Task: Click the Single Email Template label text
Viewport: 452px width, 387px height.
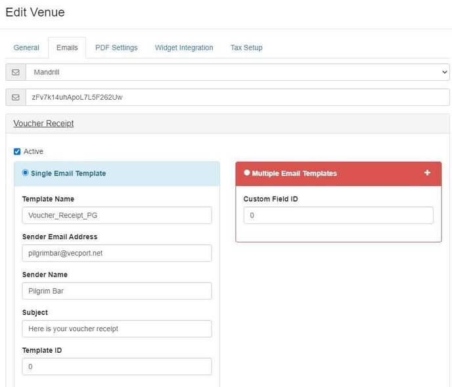Action: tap(68, 173)
